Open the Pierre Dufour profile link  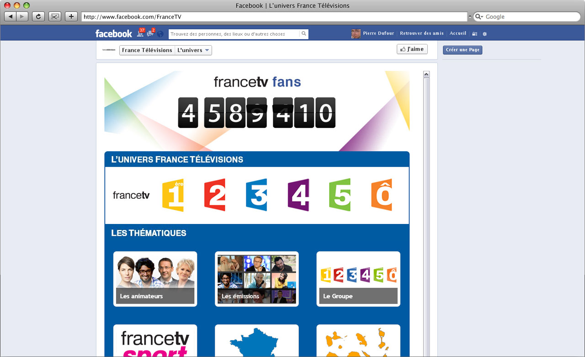point(378,33)
